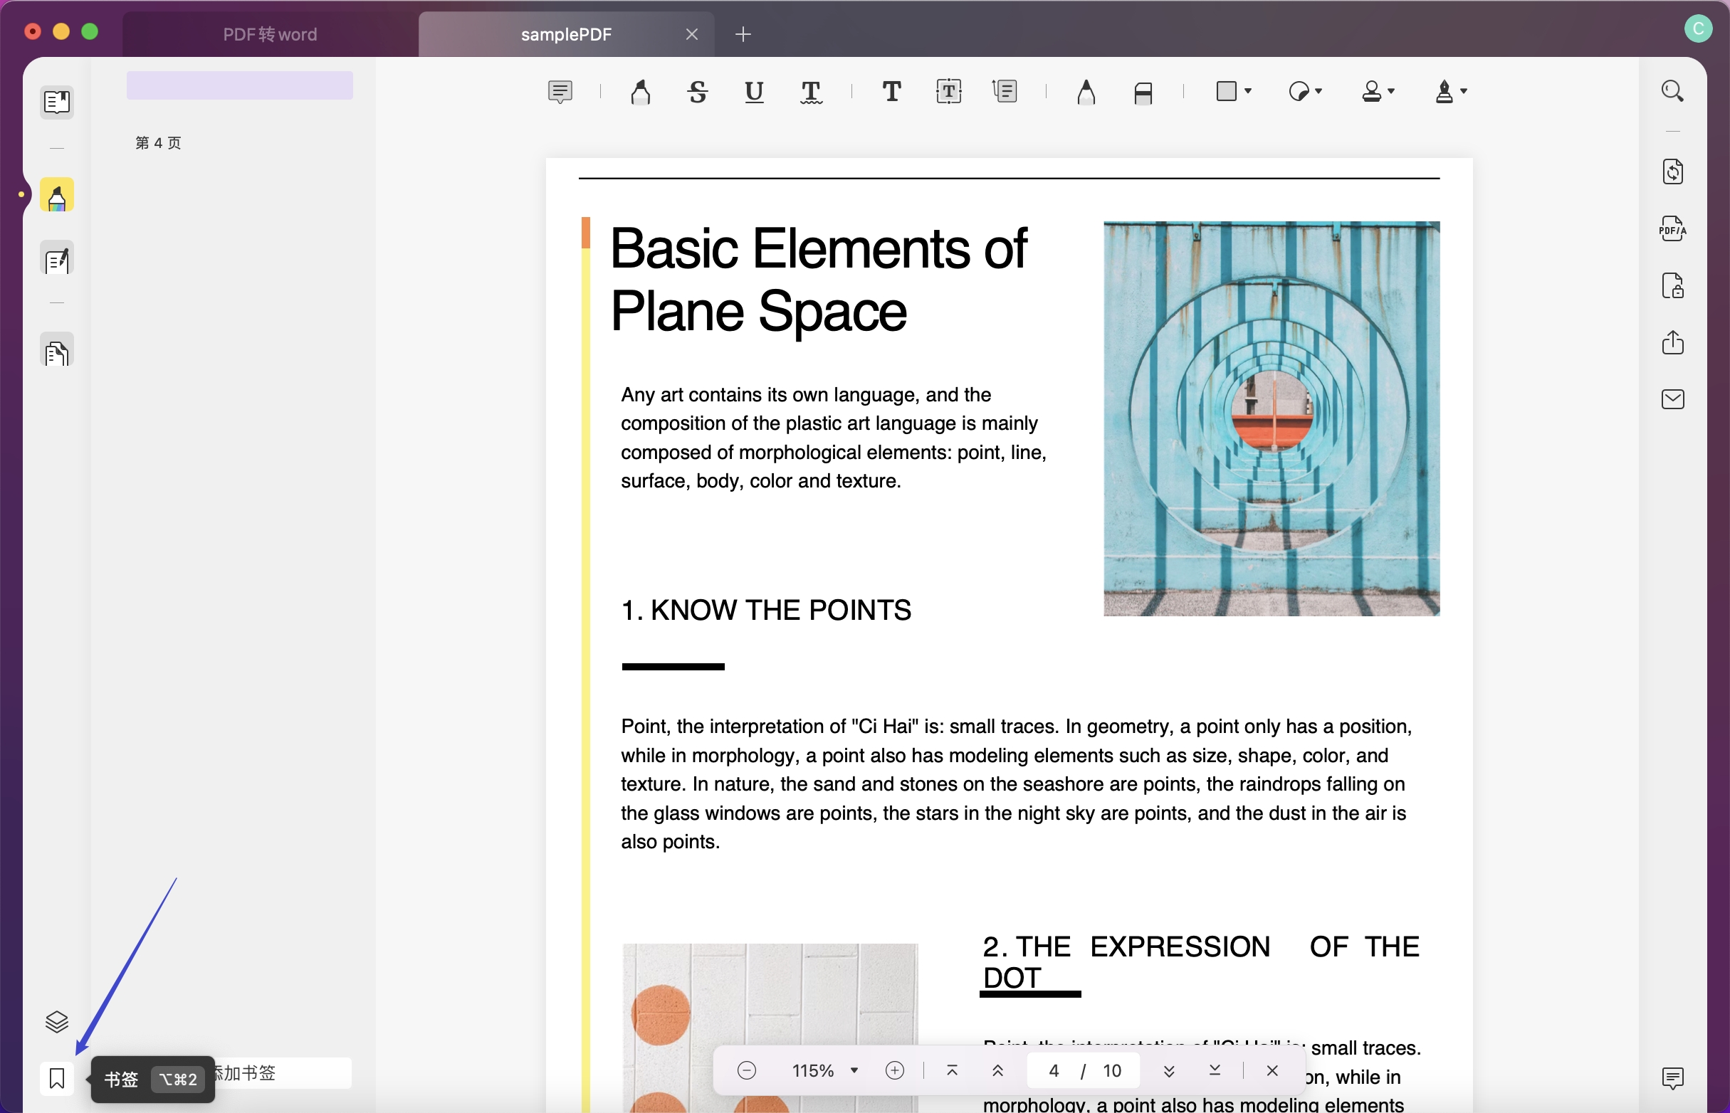Close the page navigation bar
1730x1113 pixels.
[1272, 1070]
